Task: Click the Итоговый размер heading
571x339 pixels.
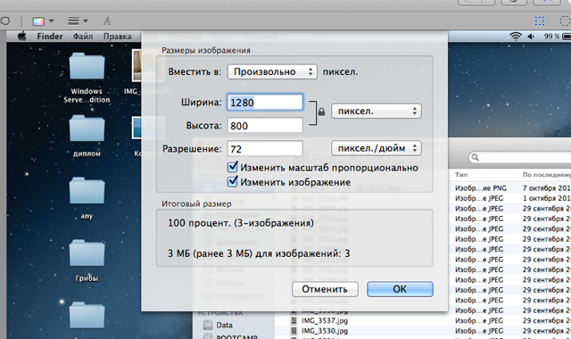Action: click(x=196, y=204)
